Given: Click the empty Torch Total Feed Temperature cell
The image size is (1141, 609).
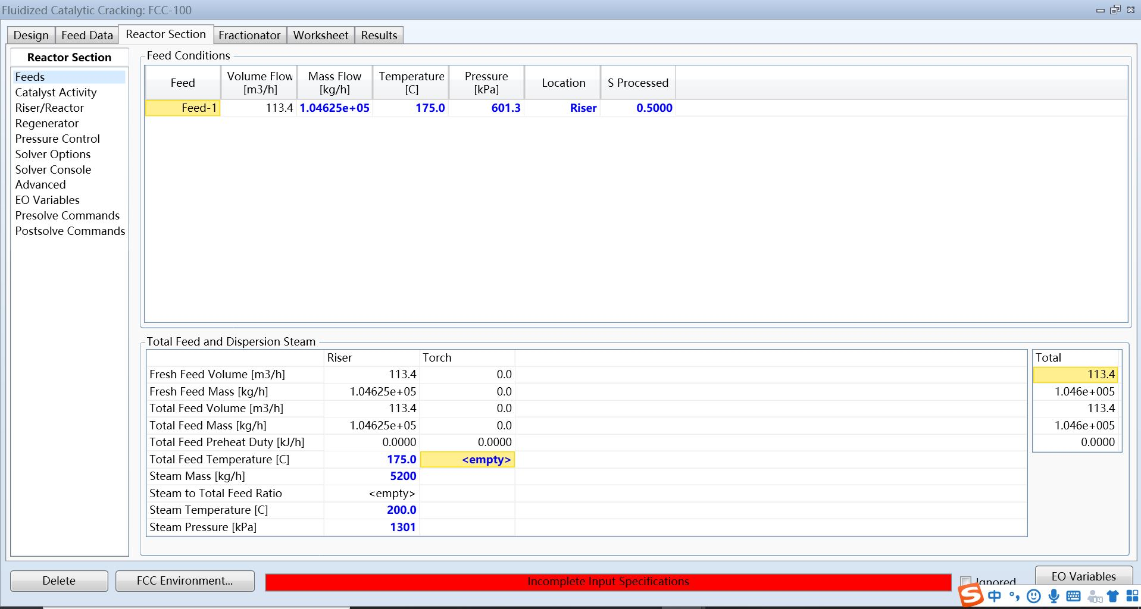Looking at the screenshot, I should pos(467,459).
